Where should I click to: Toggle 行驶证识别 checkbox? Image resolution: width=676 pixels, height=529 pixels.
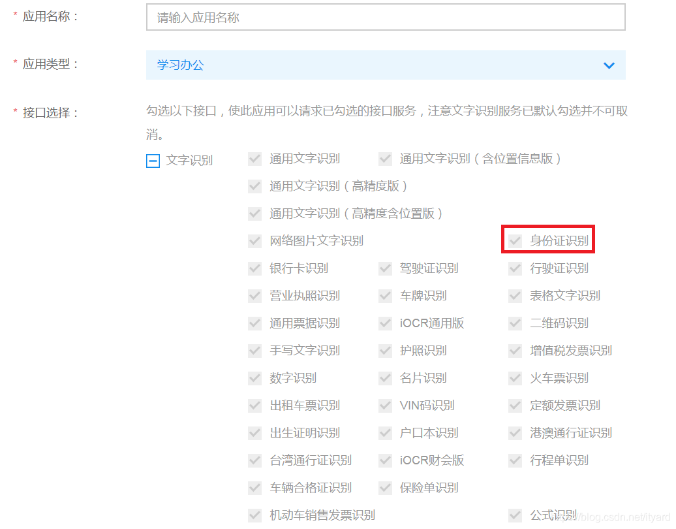(x=515, y=268)
